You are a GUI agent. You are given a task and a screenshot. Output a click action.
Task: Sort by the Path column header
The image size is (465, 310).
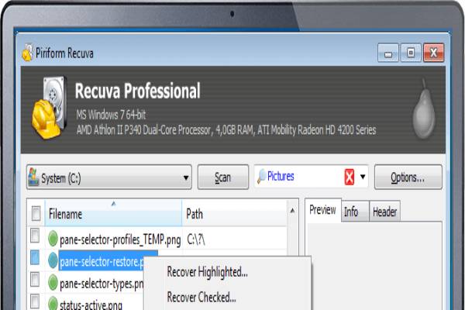[x=234, y=214]
